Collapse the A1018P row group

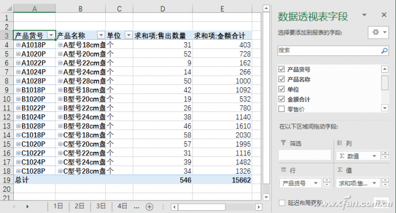18,45
